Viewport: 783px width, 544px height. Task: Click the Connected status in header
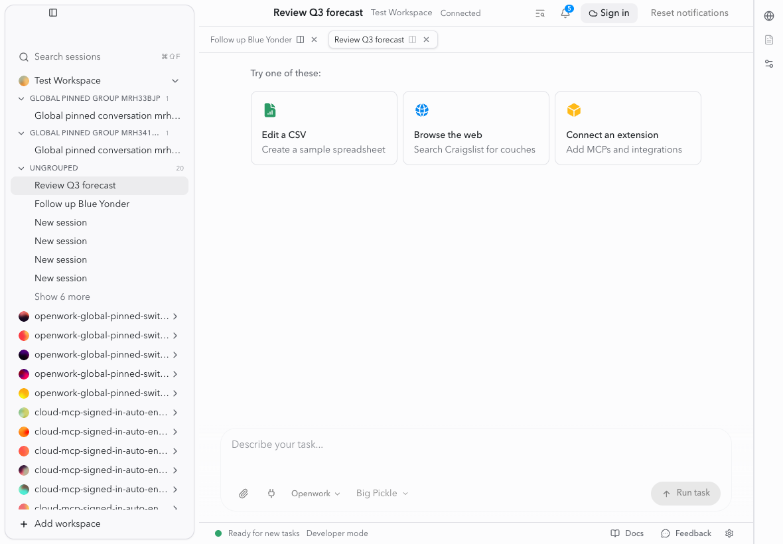coord(461,13)
